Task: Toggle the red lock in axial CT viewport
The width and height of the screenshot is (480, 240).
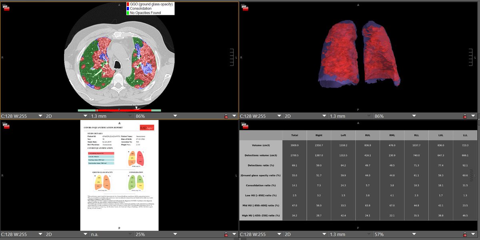Action: coord(226,116)
